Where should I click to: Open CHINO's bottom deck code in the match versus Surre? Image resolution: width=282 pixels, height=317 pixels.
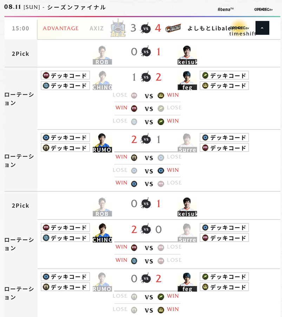[65, 238]
